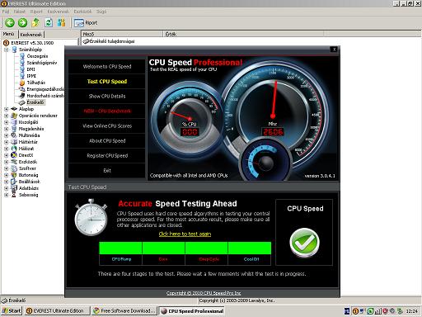Click the Refresh toolbar icon

49,22
